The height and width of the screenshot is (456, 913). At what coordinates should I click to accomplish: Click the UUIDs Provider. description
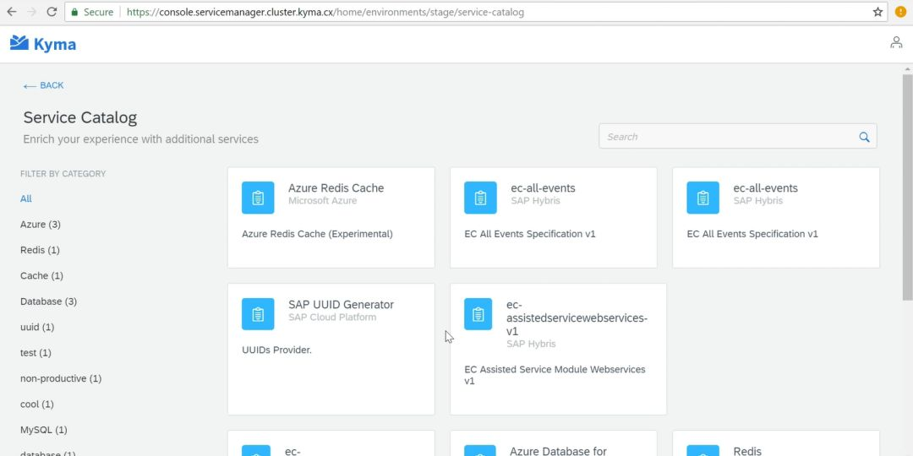click(276, 350)
